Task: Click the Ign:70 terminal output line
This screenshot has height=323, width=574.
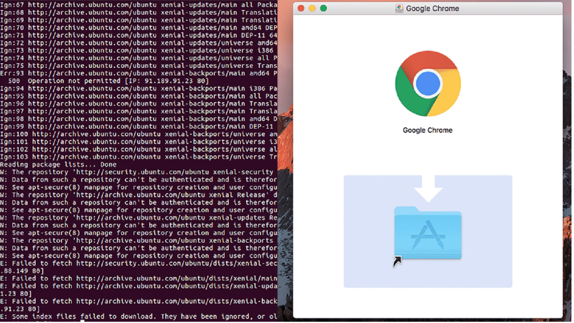Action: (138, 28)
